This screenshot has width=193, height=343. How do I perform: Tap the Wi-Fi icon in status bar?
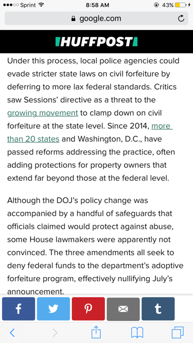tap(41, 5)
